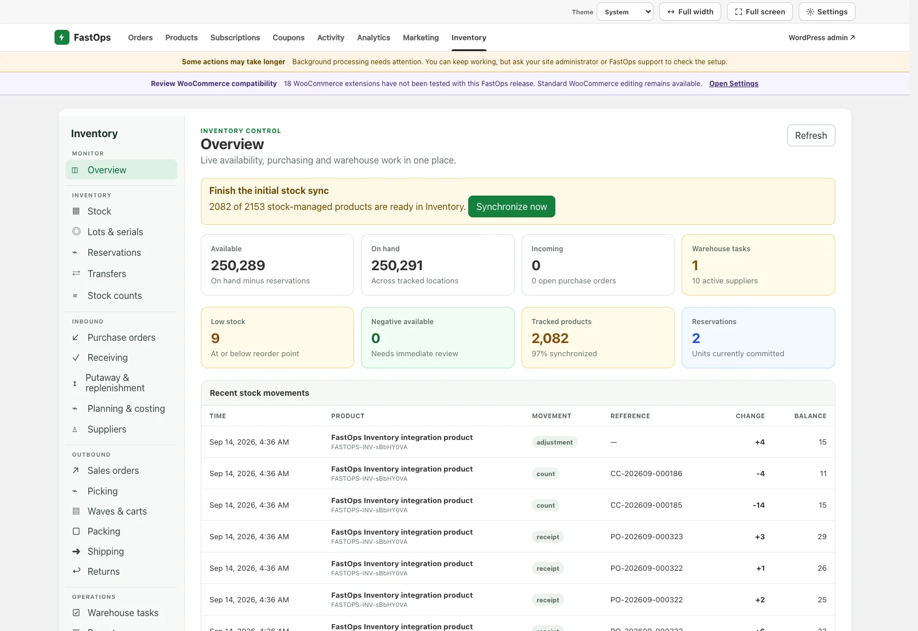Click the Stock counts icon
Image resolution: width=918 pixels, height=631 pixels.
click(x=75, y=296)
